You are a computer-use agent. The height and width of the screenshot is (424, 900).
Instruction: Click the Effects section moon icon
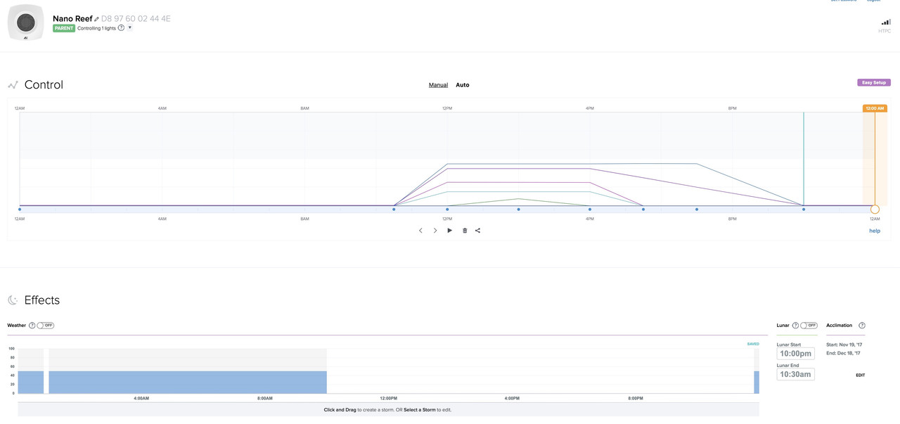pos(13,300)
